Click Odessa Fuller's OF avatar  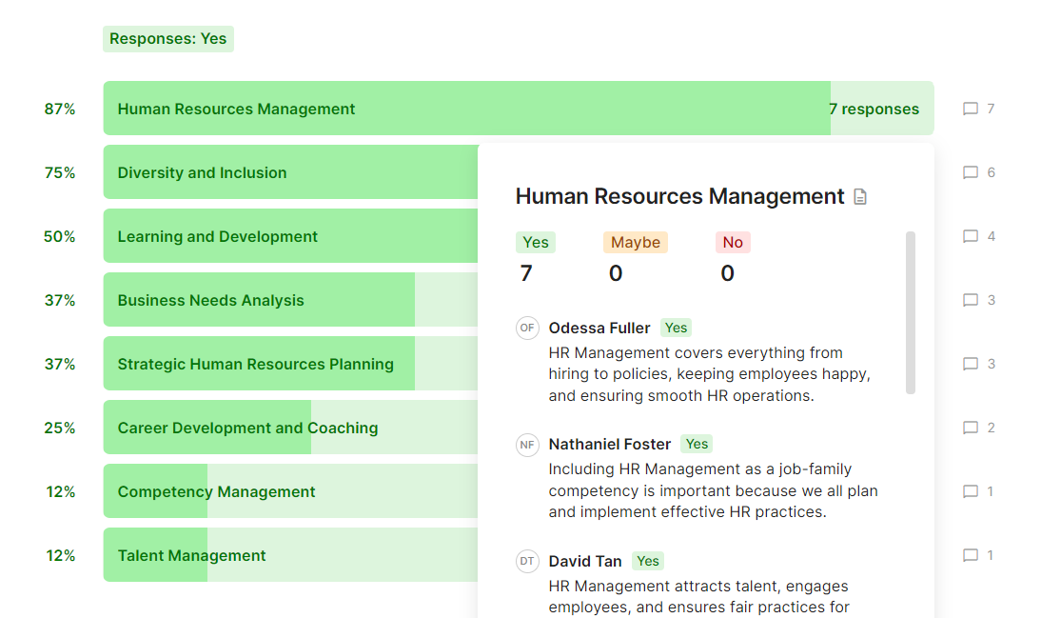527,328
